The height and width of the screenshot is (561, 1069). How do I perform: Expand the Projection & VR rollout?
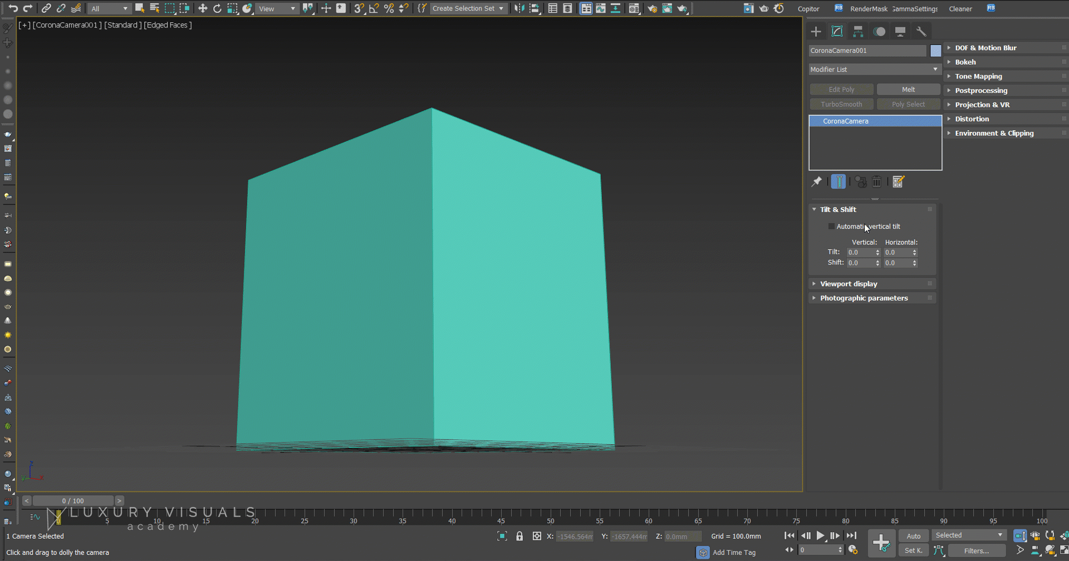(1006, 105)
